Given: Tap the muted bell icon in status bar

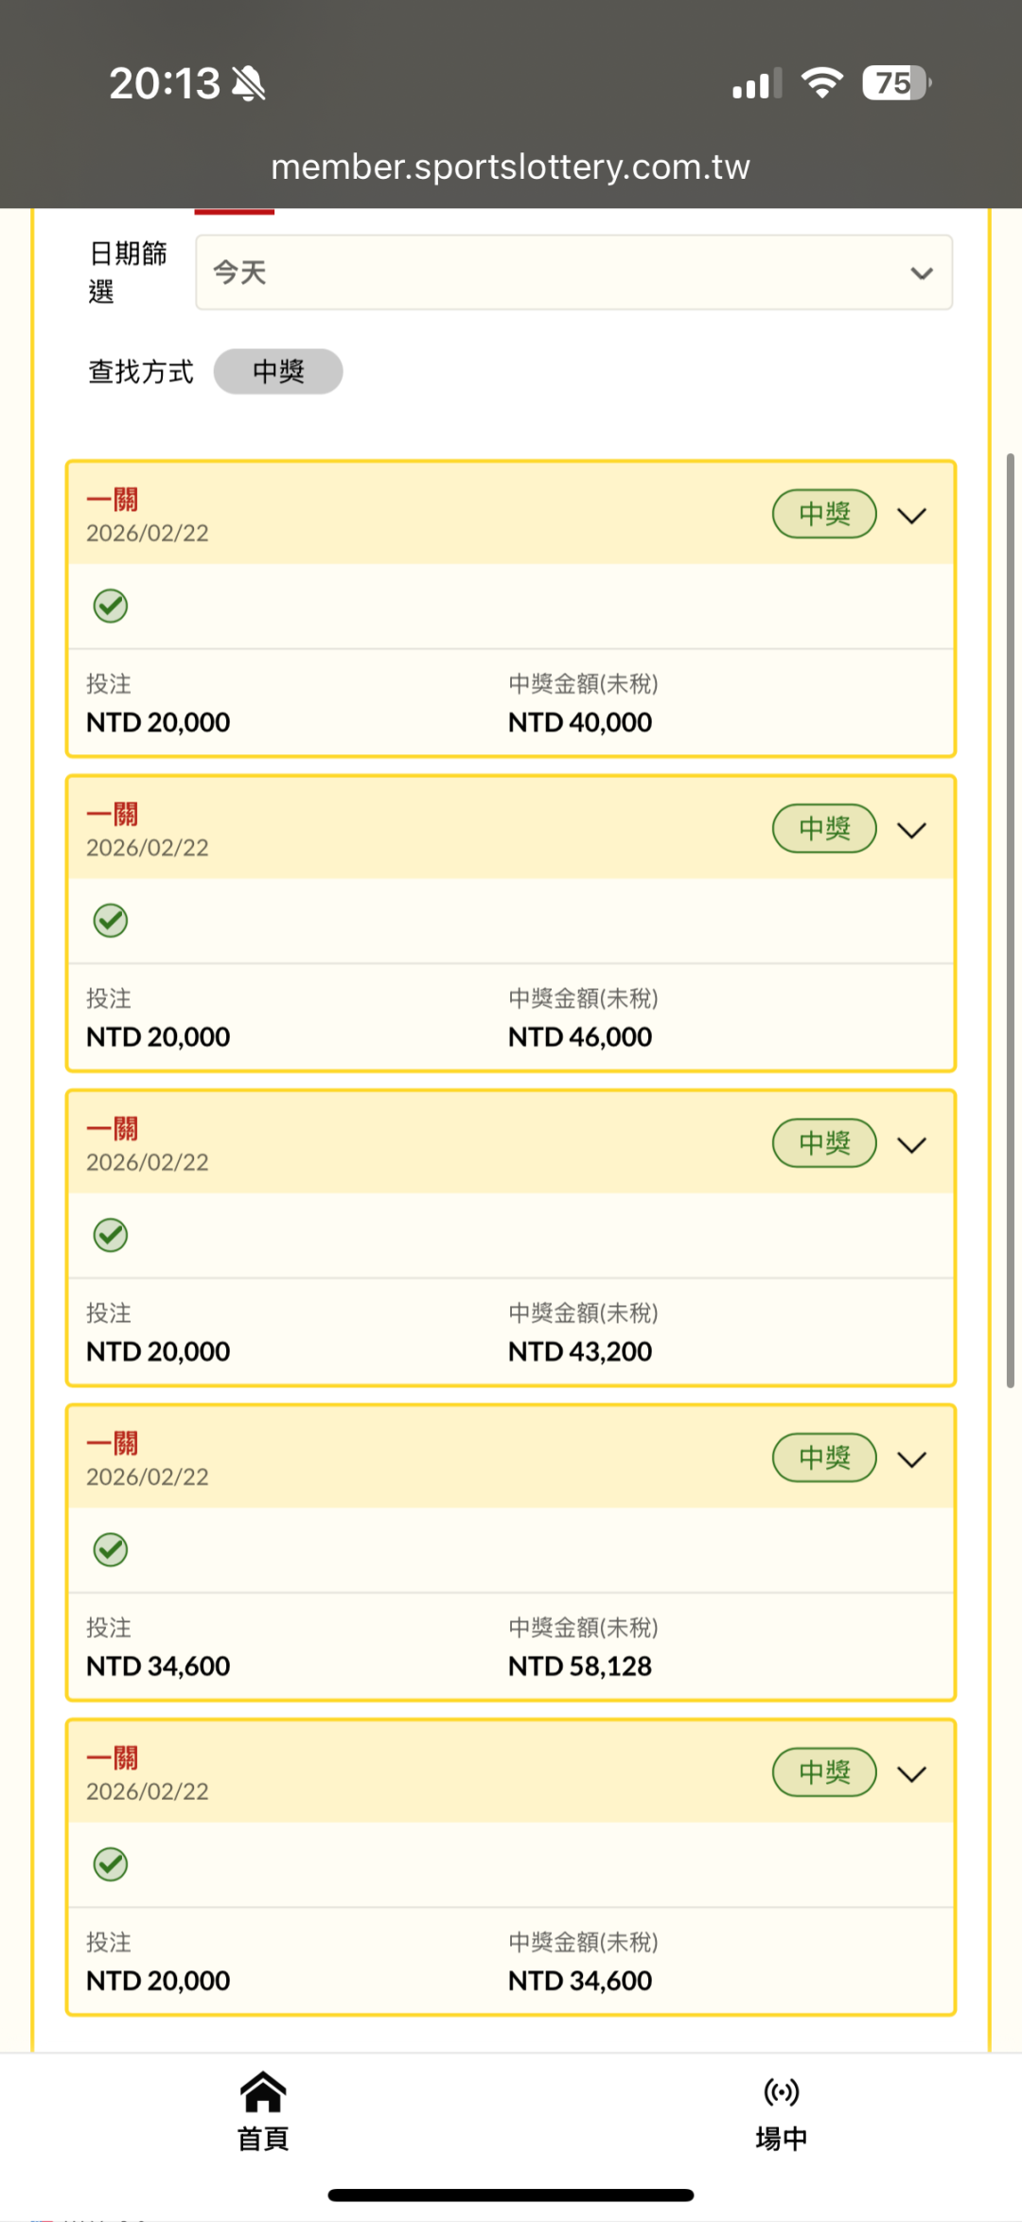Looking at the screenshot, I should click(x=249, y=83).
